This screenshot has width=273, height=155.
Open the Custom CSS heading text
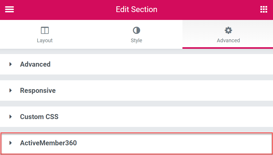(39, 116)
